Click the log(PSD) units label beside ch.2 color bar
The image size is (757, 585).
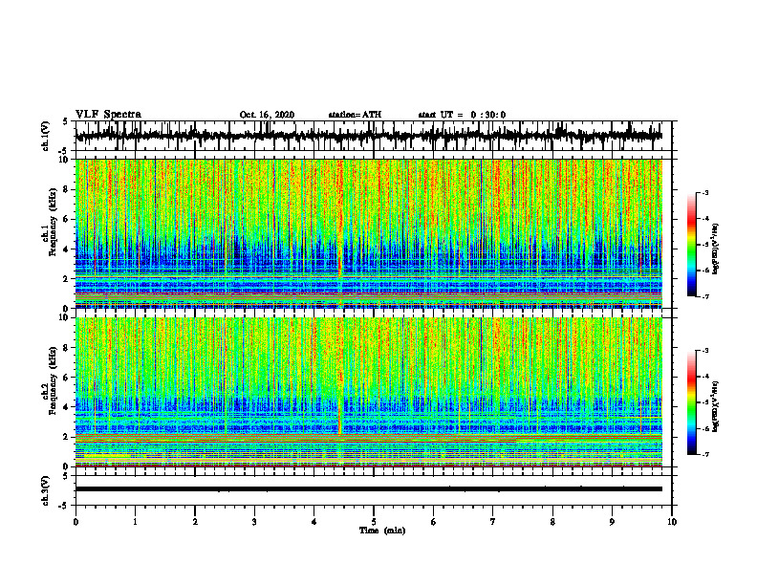(x=717, y=407)
